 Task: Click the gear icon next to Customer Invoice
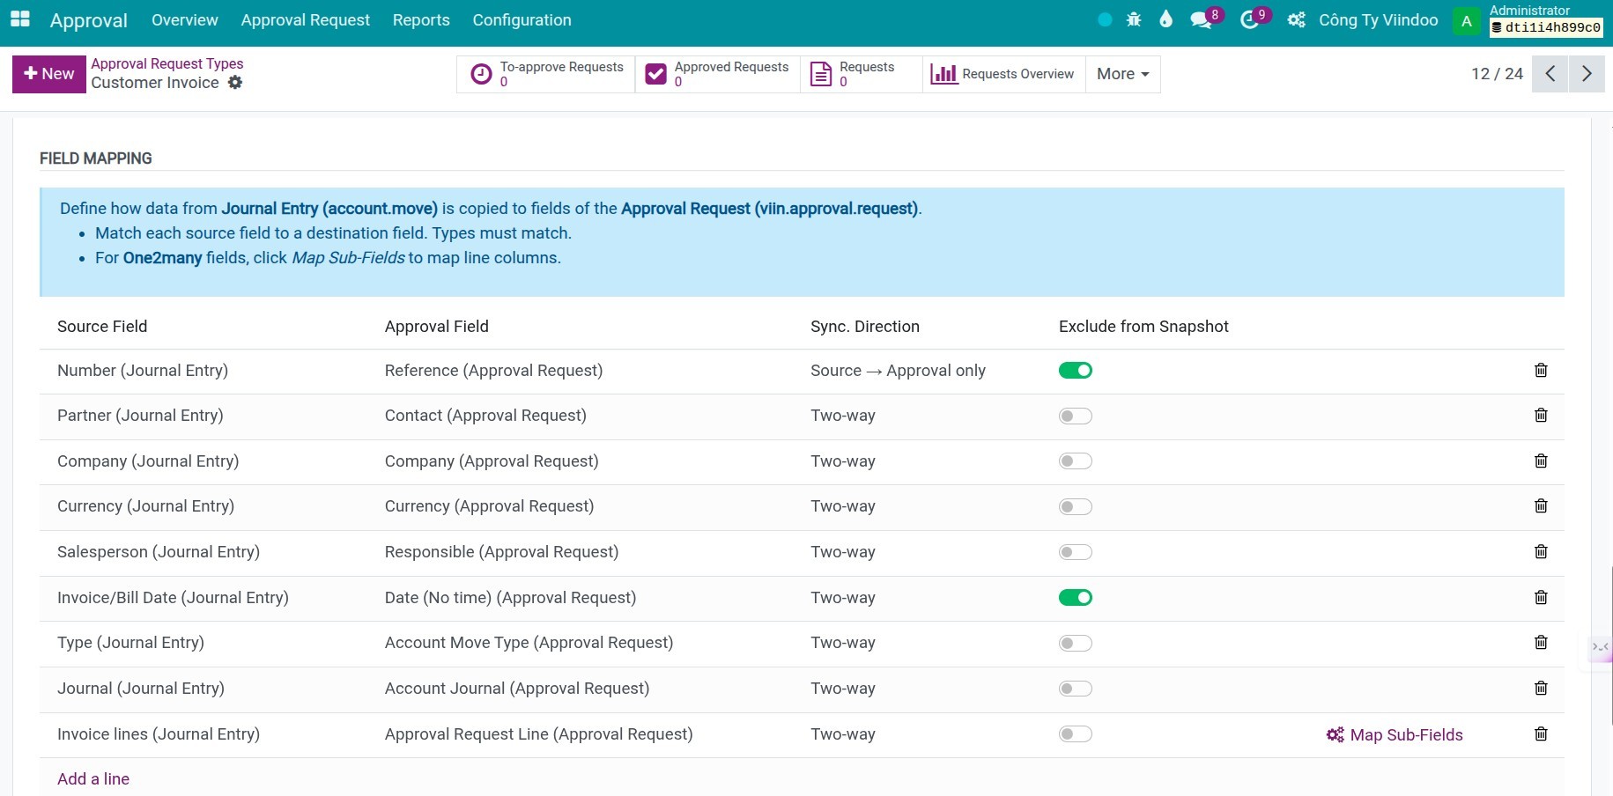coord(235,83)
